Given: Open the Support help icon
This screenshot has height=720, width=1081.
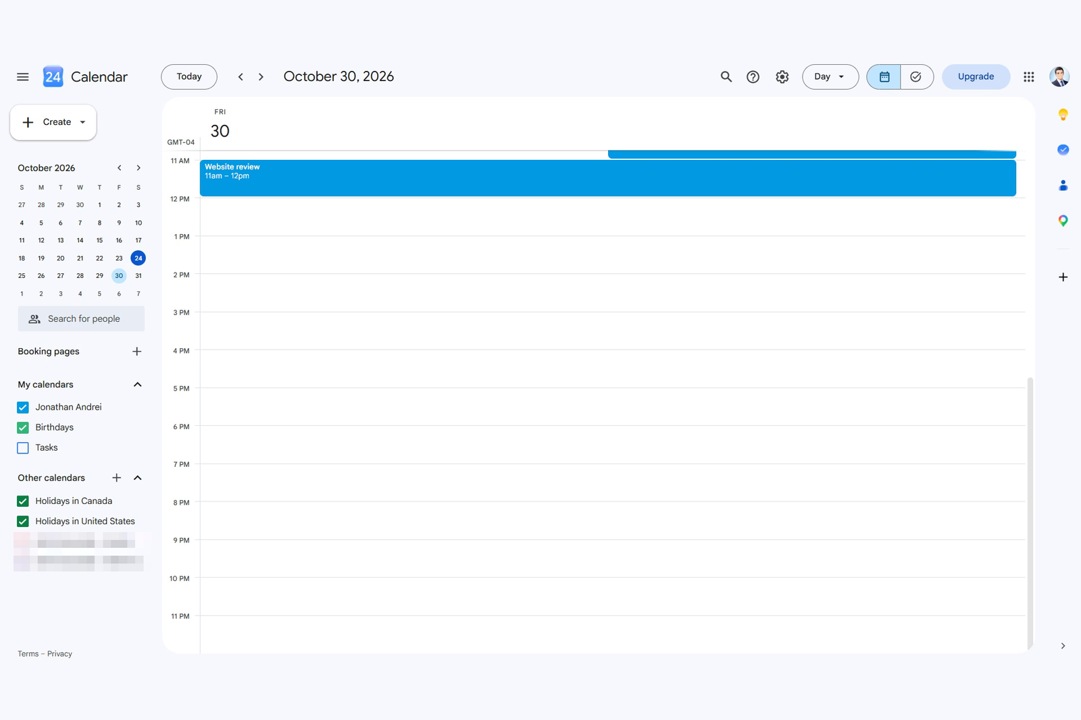Looking at the screenshot, I should click(x=753, y=77).
